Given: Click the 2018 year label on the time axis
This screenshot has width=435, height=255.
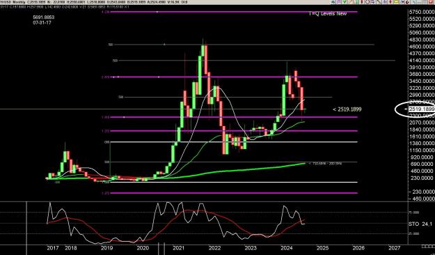Looking at the screenshot, I should [71, 248].
